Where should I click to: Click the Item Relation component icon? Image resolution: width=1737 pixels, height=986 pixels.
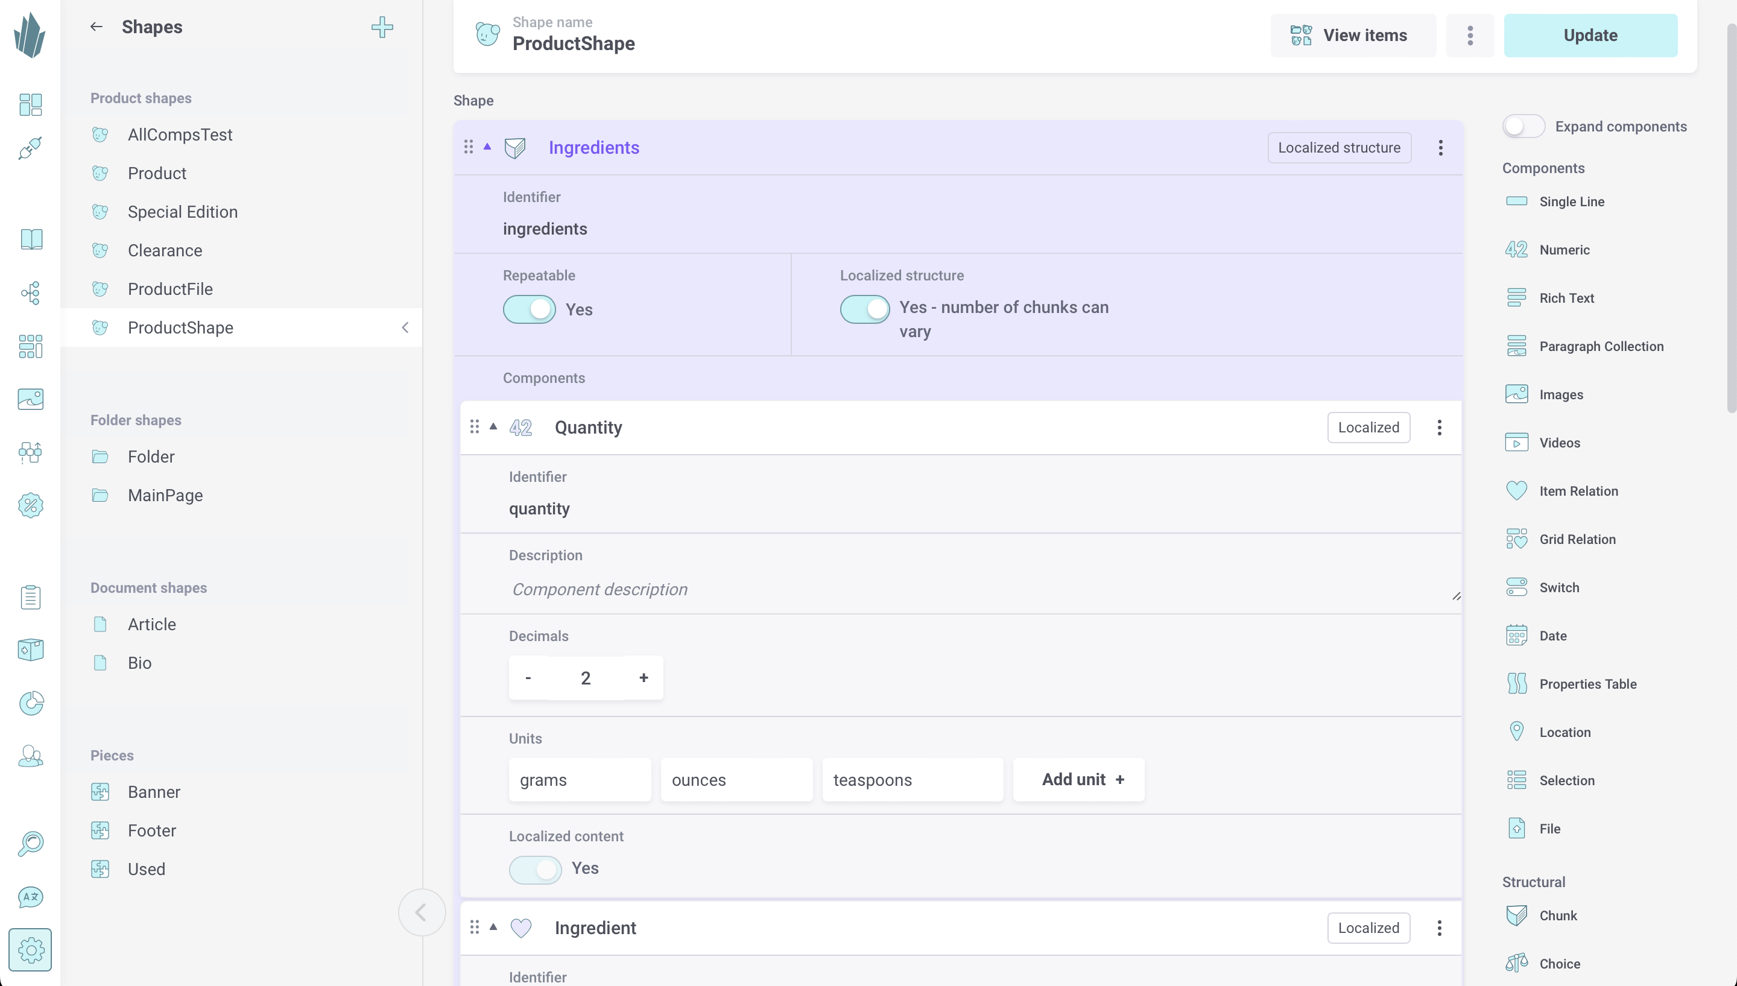click(x=1515, y=491)
